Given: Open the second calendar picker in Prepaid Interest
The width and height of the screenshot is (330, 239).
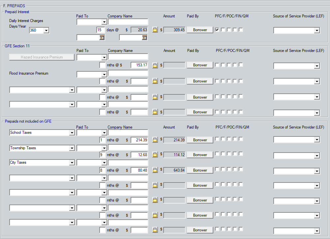Looking at the screenshot, I should [144, 38].
